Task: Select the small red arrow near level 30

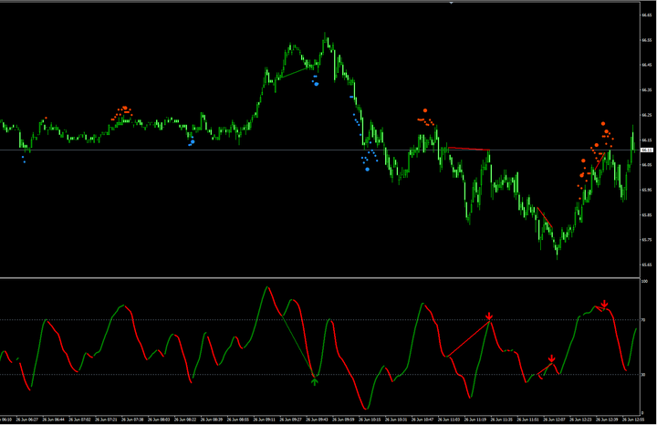Action: [x=551, y=358]
